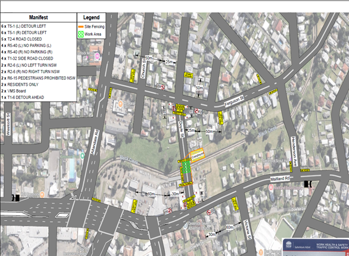Select the yellow sign on Maitland Rd east of Henderson Ave
This screenshot has height=256, width=349.
click(305, 170)
